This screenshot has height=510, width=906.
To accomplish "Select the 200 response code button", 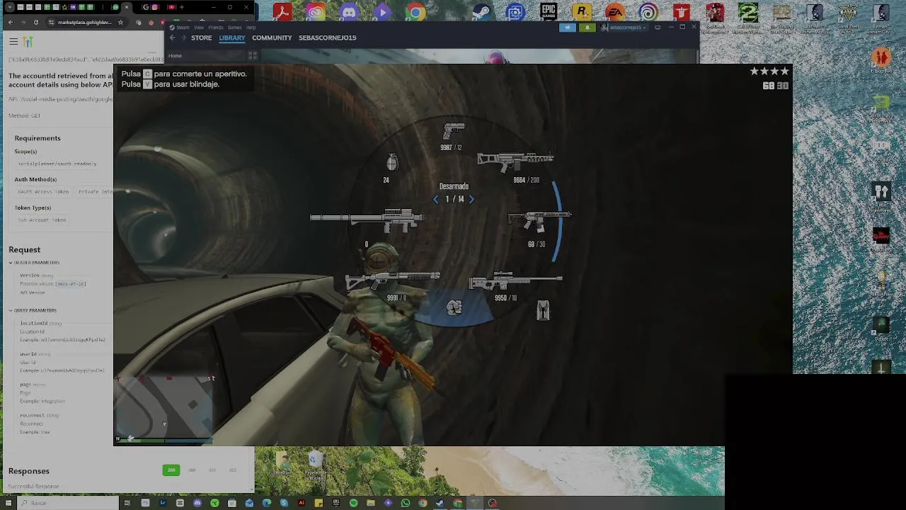I will (171, 470).
